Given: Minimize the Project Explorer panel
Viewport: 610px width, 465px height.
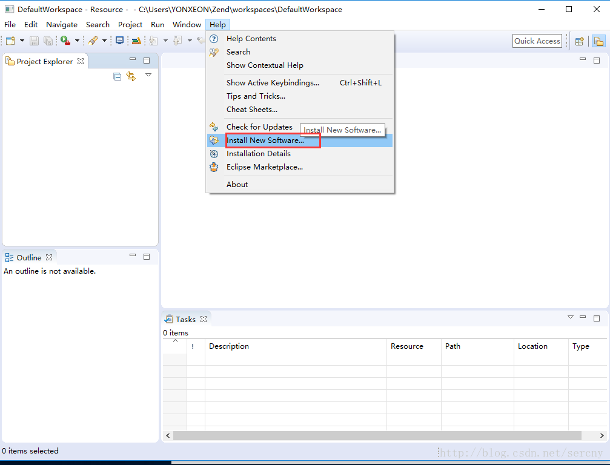Looking at the screenshot, I should [x=133, y=59].
